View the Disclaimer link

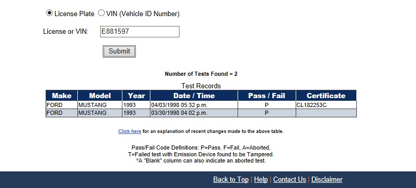click(327, 180)
